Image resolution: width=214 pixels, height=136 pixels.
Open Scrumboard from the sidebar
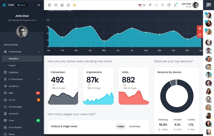(15, 127)
